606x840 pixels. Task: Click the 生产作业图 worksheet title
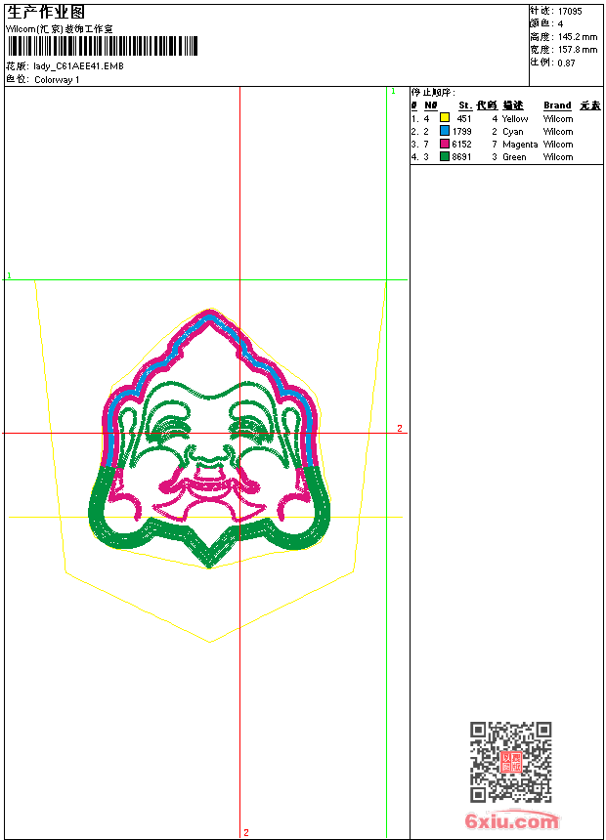click(46, 12)
